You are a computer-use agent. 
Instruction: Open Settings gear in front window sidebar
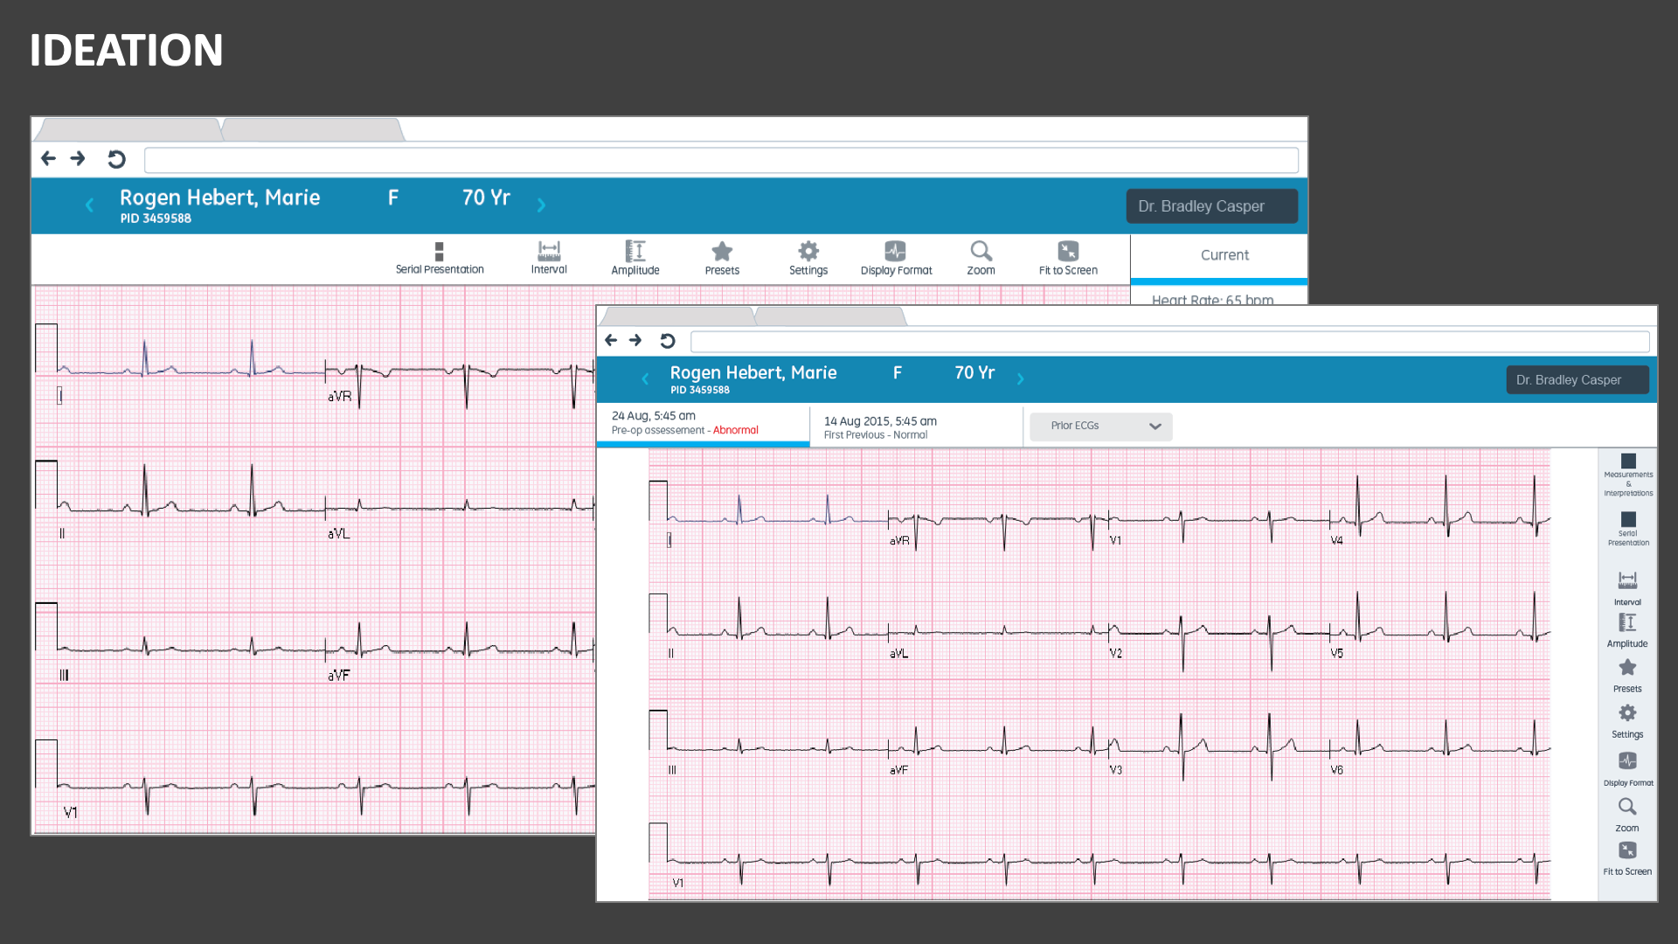(1627, 722)
